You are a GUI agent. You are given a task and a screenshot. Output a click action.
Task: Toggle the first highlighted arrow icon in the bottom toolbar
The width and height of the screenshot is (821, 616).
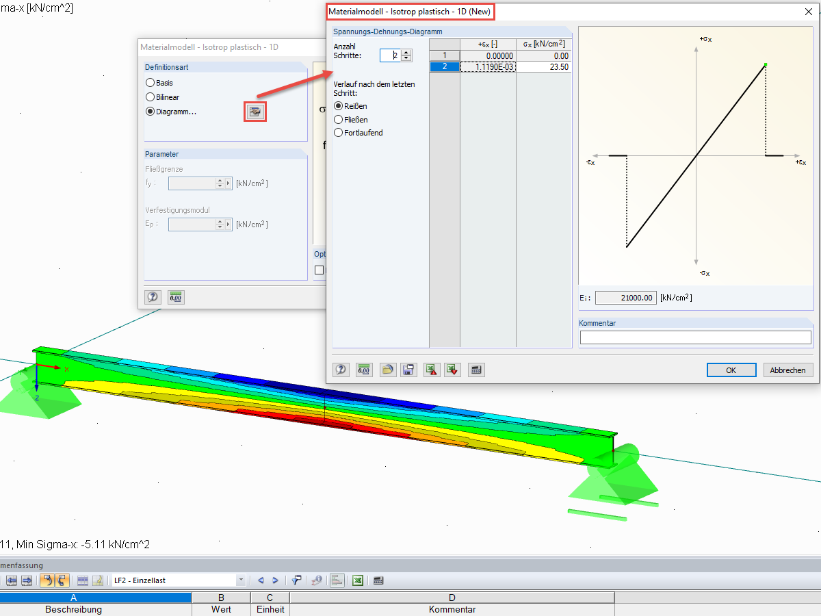[x=47, y=580]
